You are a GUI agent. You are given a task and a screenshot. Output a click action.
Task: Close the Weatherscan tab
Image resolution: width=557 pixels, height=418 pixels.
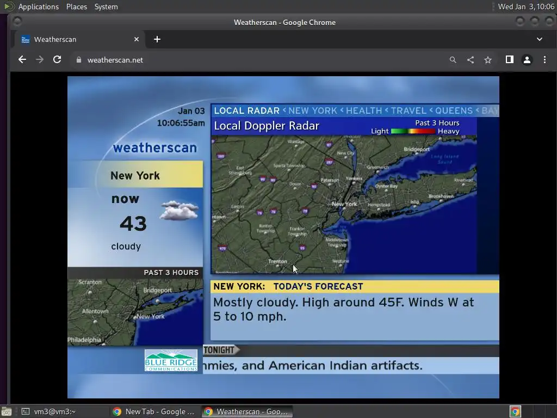point(137,39)
